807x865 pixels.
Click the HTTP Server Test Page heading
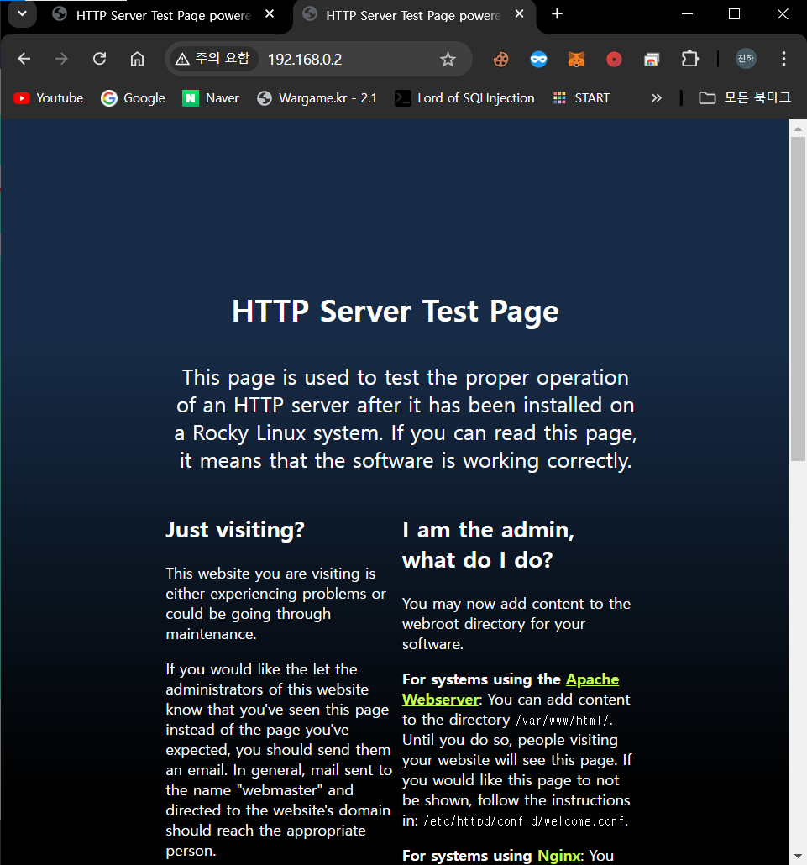(x=395, y=311)
